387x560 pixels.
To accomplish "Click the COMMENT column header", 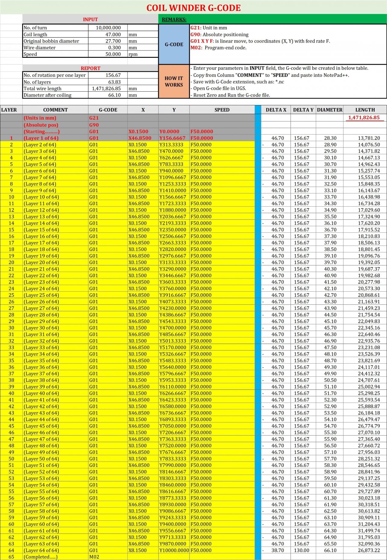I will point(55,110).
